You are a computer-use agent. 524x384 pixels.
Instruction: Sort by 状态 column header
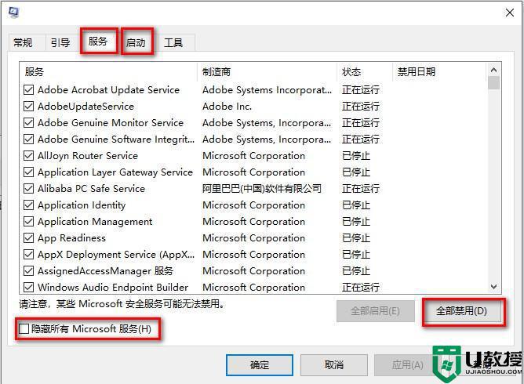pos(365,72)
